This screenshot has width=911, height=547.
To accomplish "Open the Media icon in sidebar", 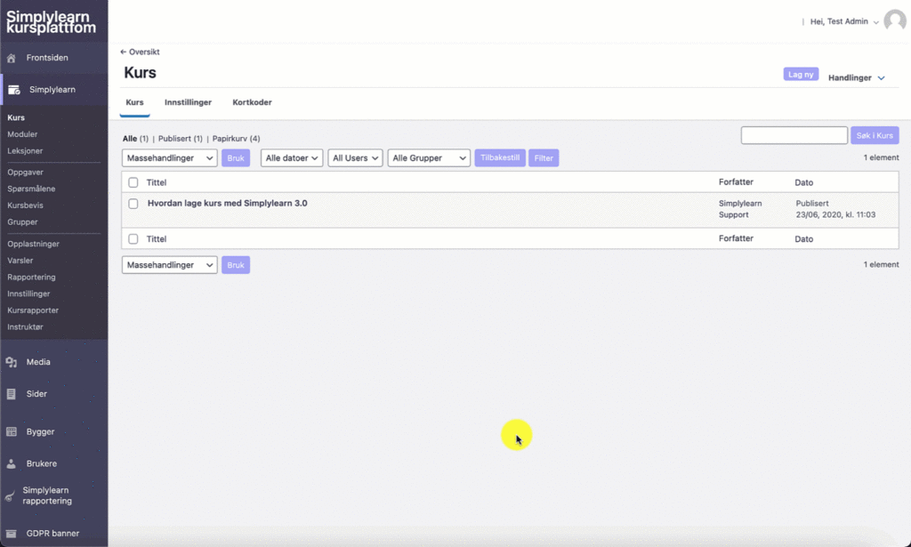I will [x=12, y=362].
